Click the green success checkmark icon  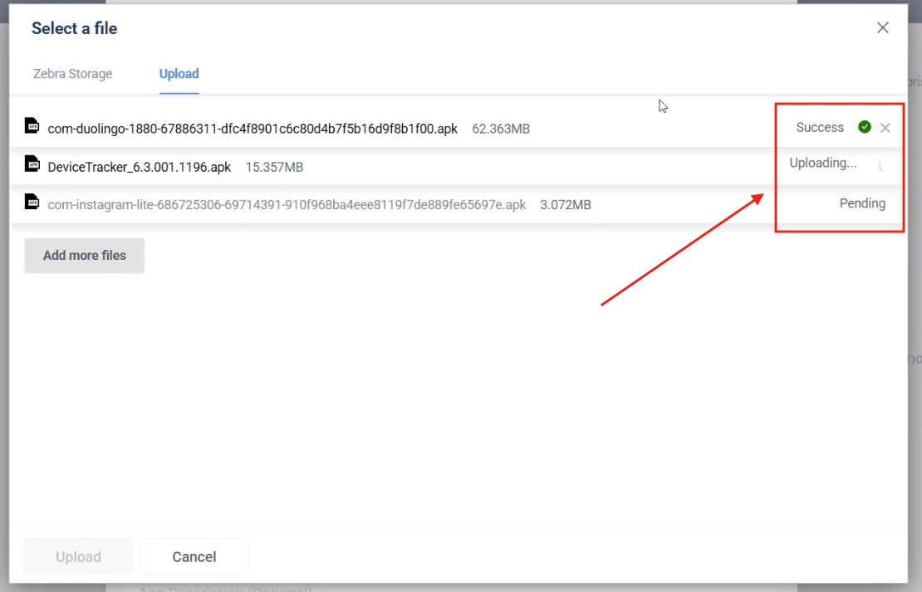[x=865, y=127]
